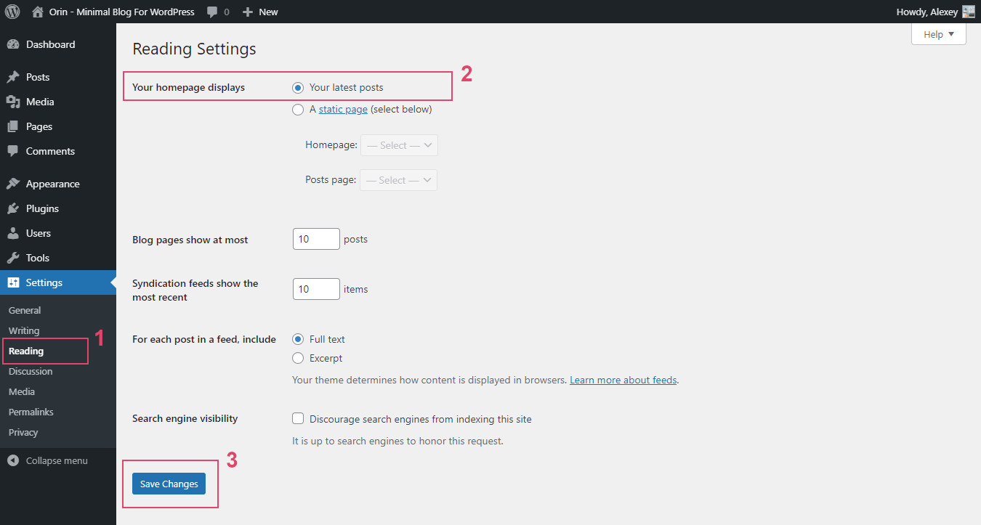Click the Blog pages show at most field
Image resolution: width=981 pixels, height=525 pixels.
316,239
